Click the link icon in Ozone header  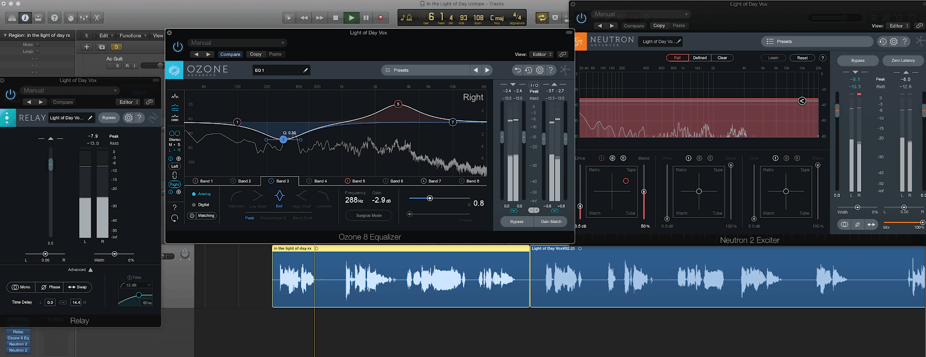tap(563, 54)
